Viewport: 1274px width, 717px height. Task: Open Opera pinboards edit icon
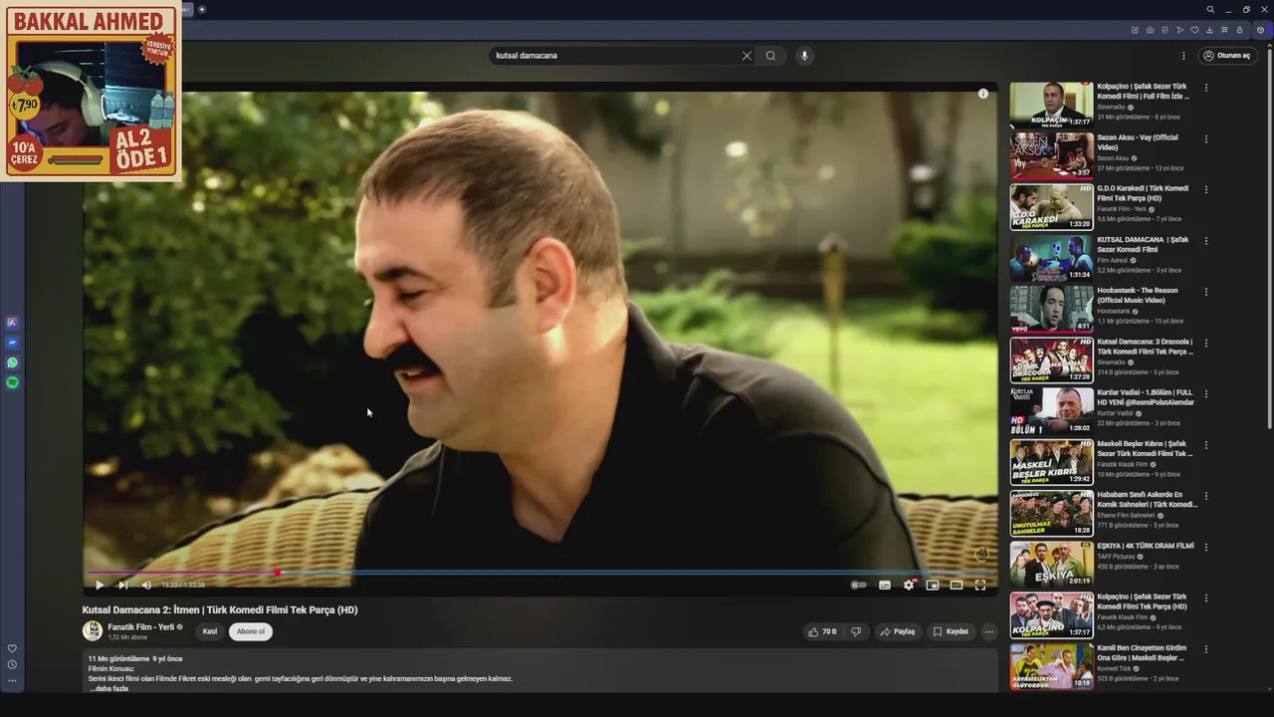[x=1135, y=30]
